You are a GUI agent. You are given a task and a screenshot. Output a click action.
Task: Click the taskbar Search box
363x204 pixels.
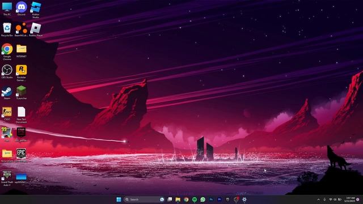tap(144, 199)
